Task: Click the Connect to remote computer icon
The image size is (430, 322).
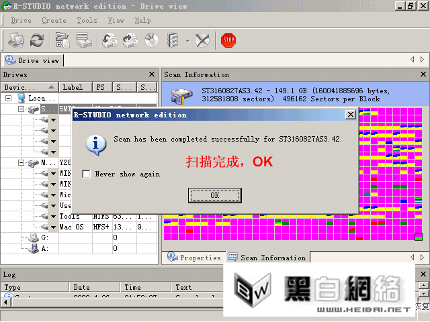Action: 16,40
